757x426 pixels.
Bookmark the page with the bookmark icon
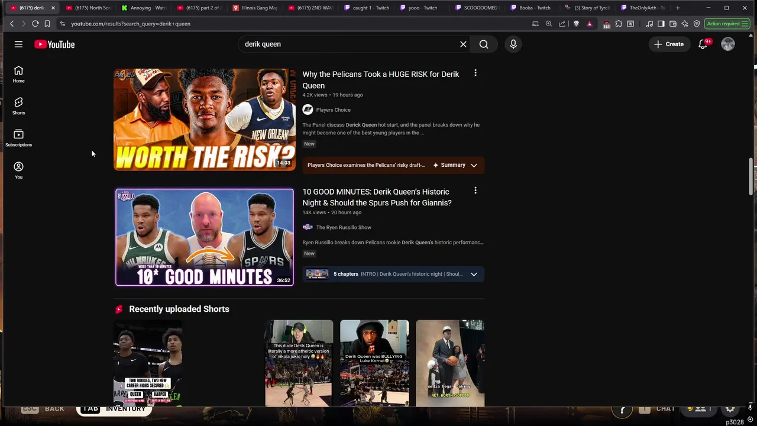47,24
